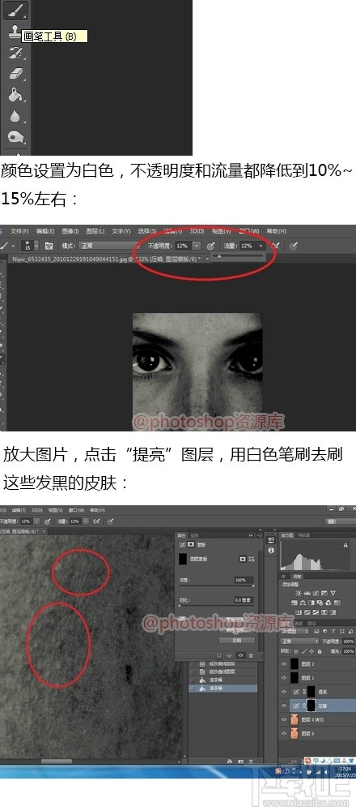The image size is (356, 811).
Task: Click the lock all padlock icon
Action: coord(320,651)
